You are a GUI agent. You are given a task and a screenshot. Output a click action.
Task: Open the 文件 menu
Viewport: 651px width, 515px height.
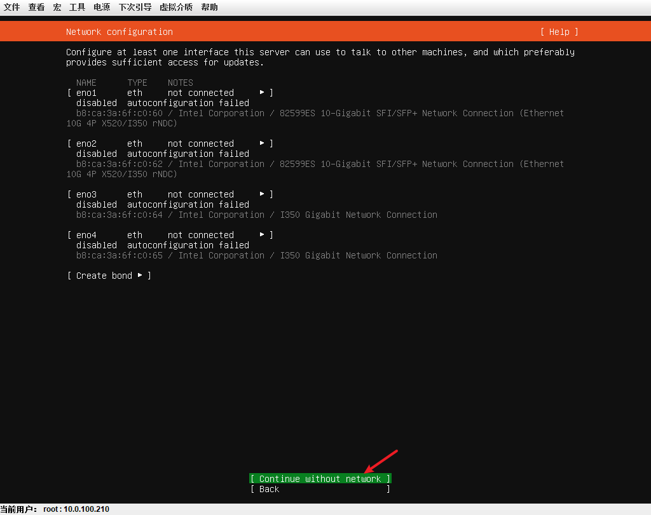11,7
